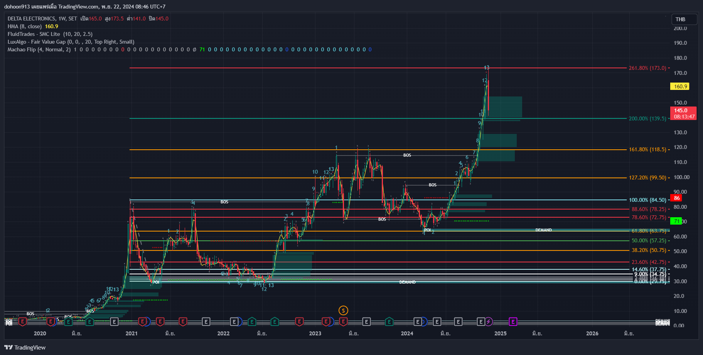This screenshot has width=703, height=355.
Task: Select the red 145.0 current price label
Action: pos(683,113)
